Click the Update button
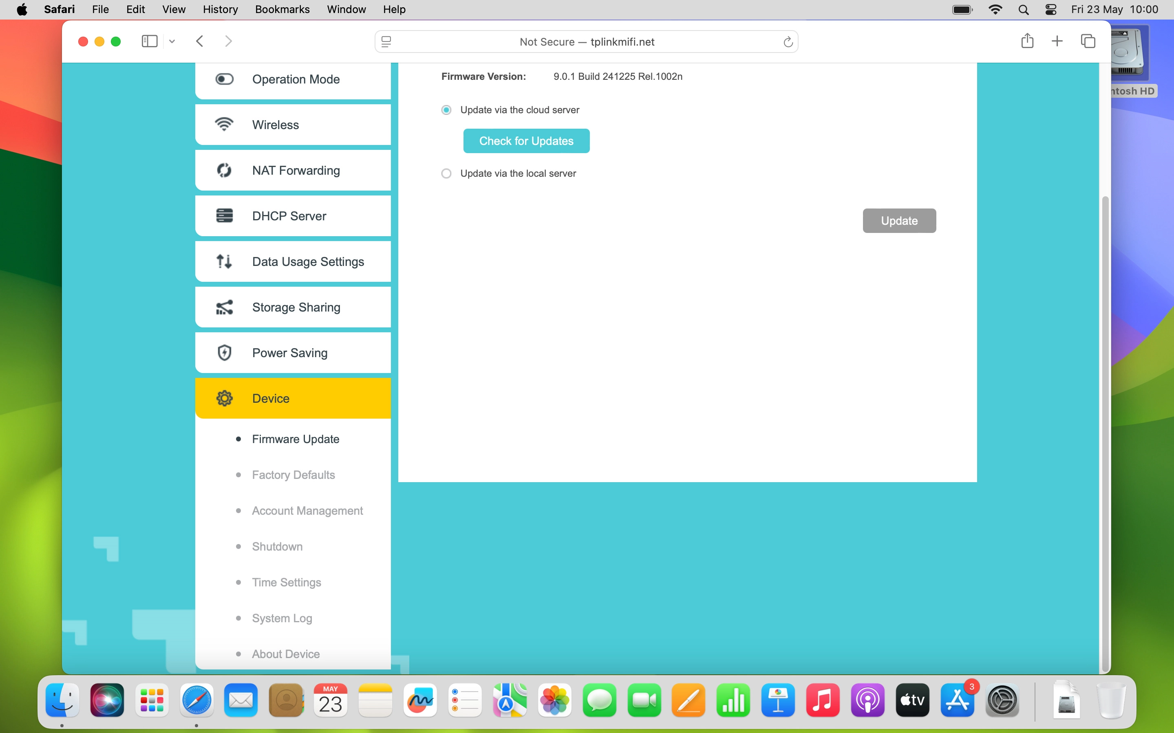Screen dimensions: 1174x733 pyautogui.click(x=898, y=221)
